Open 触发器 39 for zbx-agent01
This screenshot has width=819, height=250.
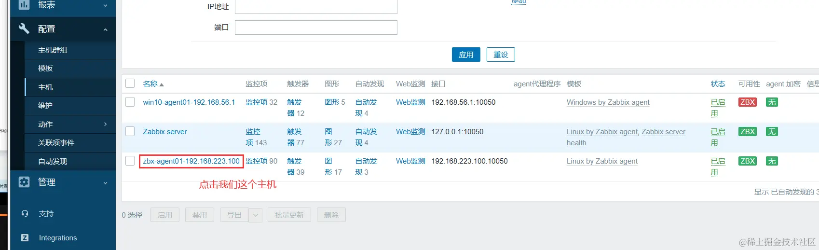(x=294, y=166)
